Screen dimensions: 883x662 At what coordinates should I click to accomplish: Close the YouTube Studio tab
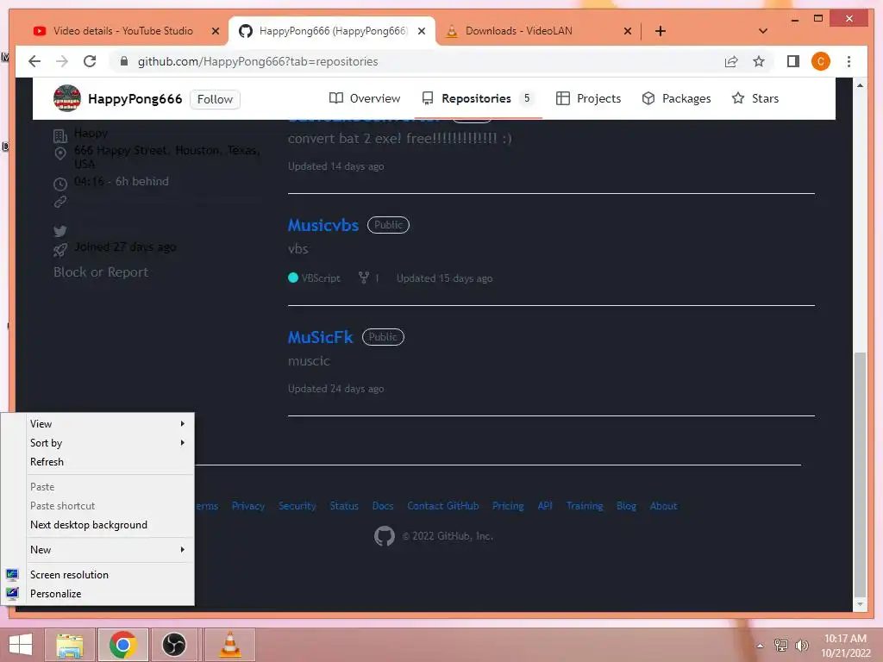[x=215, y=31]
